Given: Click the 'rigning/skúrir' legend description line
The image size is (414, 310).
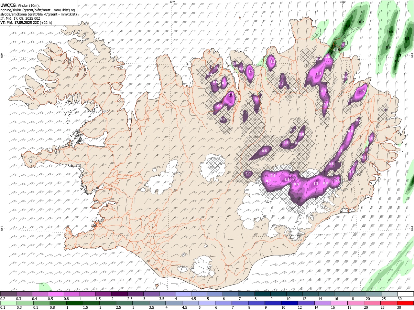Looking at the screenshot, I should tap(38, 10).
